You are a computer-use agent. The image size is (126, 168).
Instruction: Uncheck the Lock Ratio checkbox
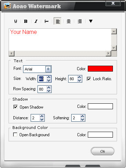[x=89, y=79]
